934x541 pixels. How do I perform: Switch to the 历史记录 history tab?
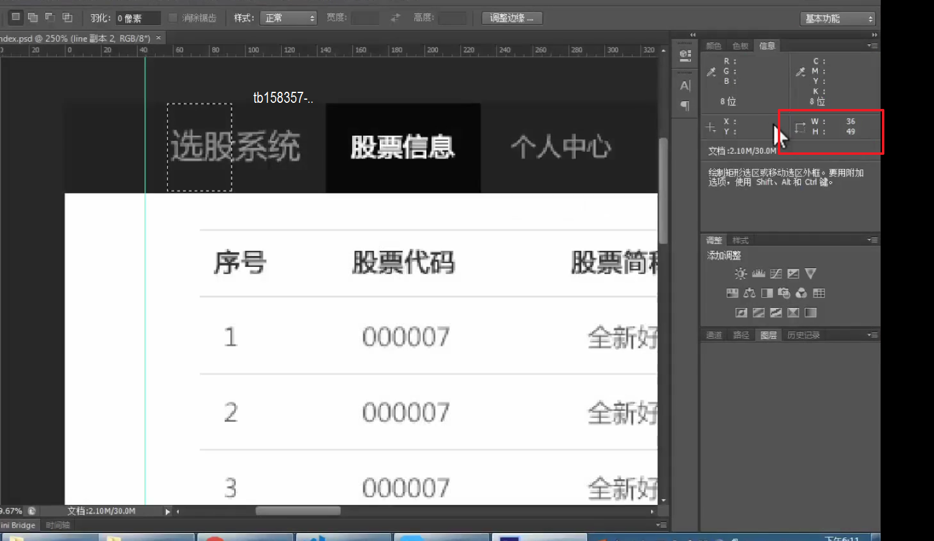click(x=804, y=335)
